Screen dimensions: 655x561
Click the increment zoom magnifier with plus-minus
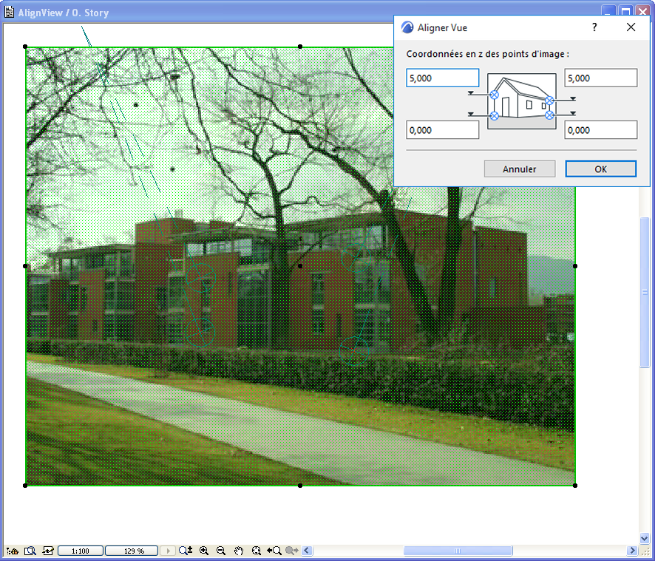(x=186, y=551)
